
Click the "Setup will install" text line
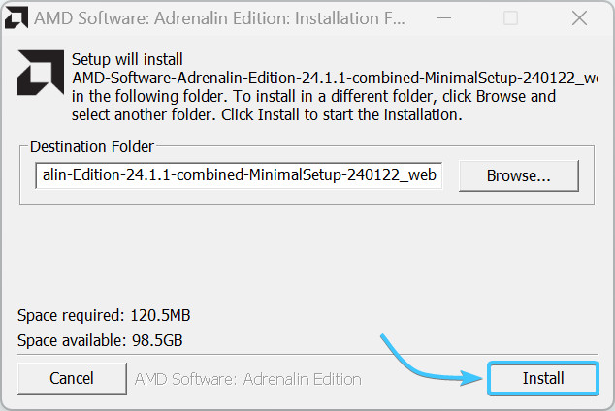(127, 60)
